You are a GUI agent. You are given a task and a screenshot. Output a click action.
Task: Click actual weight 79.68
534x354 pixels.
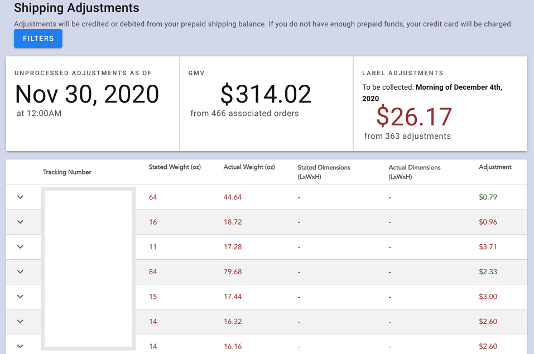click(233, 271)
